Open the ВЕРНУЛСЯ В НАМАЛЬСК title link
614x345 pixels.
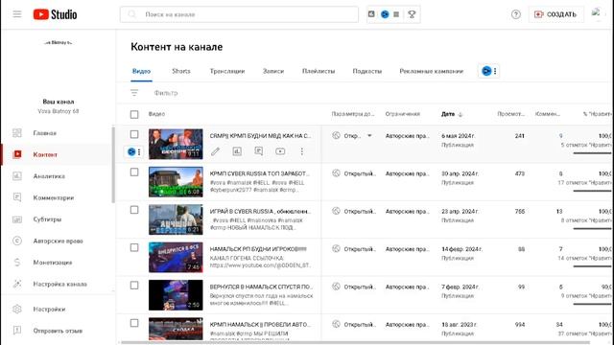coord(260,287)
